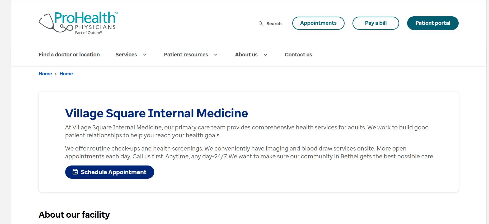Click the Village Square Internal Medicine heading
489x224 pixels.
pyautogui.click(x=156, y=113)
